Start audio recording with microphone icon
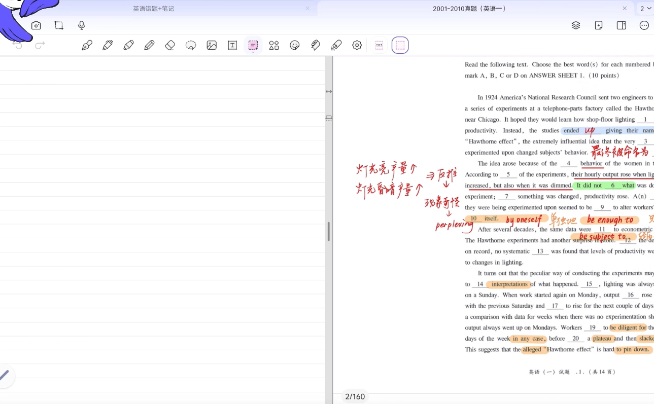The height and width of the screenshot is (404, 654). [x=82, y=25]
